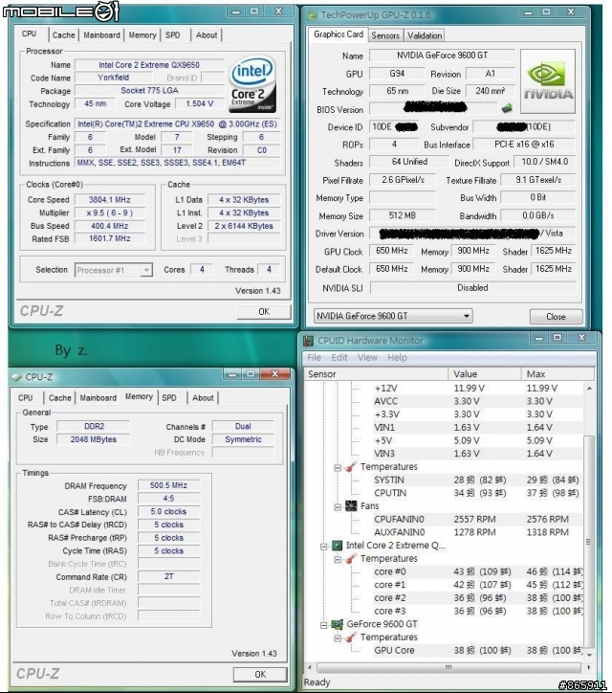
Task: Click scroll right arrow in Hardware Monitor
Action: click(x=589, y=667)
